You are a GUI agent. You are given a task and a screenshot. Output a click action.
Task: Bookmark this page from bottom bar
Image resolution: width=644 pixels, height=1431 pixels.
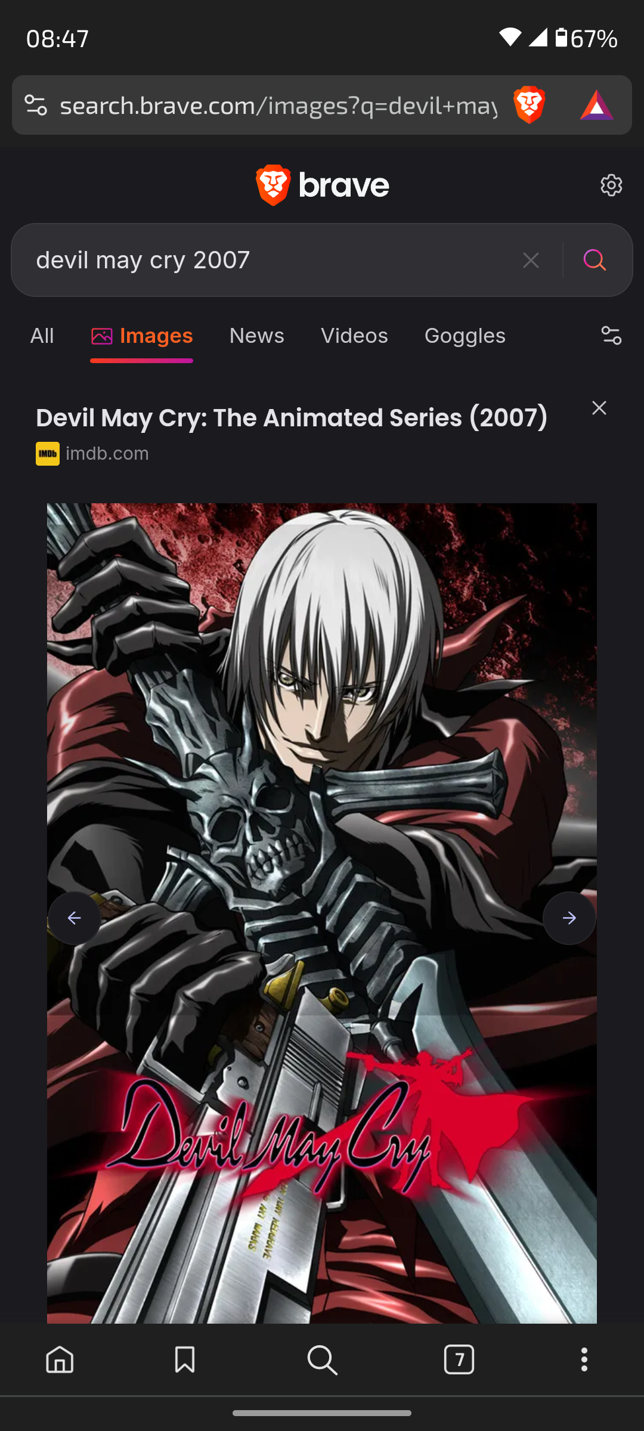tap(185, 1360)
